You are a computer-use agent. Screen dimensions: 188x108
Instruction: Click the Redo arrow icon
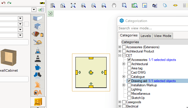pyautogui.click(x=9, y=3)
